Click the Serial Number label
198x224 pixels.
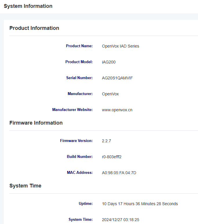tap(79, 78)
